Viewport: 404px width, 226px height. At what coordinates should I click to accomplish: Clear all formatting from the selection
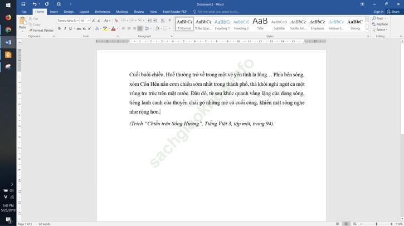click(x=116, y=21)
